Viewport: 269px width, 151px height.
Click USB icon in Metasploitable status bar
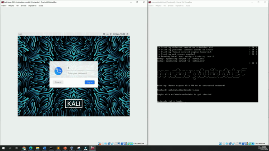[234, 143]
